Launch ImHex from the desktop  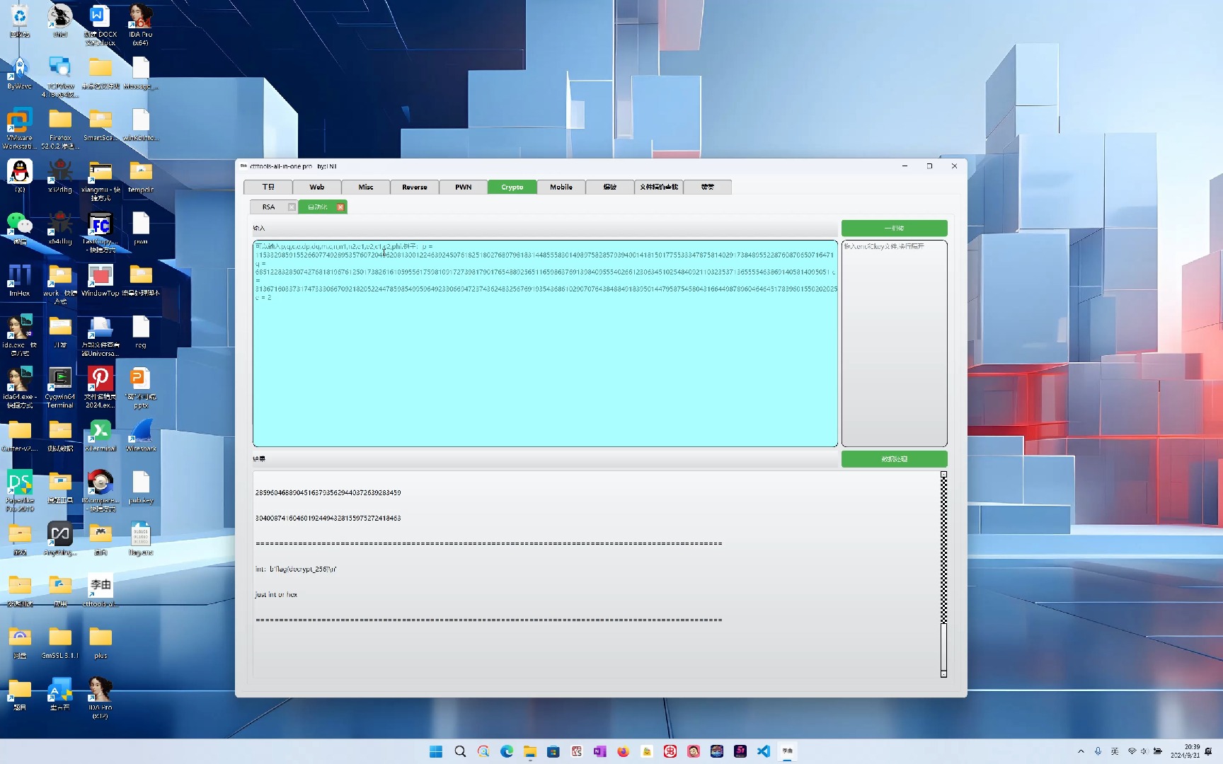20,279
